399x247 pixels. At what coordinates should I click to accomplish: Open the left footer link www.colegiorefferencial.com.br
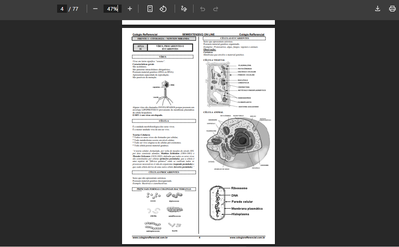[150, 238]
